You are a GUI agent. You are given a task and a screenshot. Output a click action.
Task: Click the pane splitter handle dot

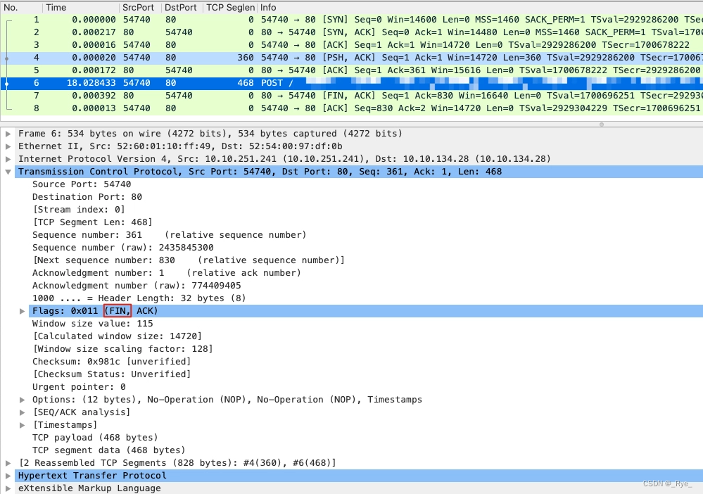pos(602,124)
